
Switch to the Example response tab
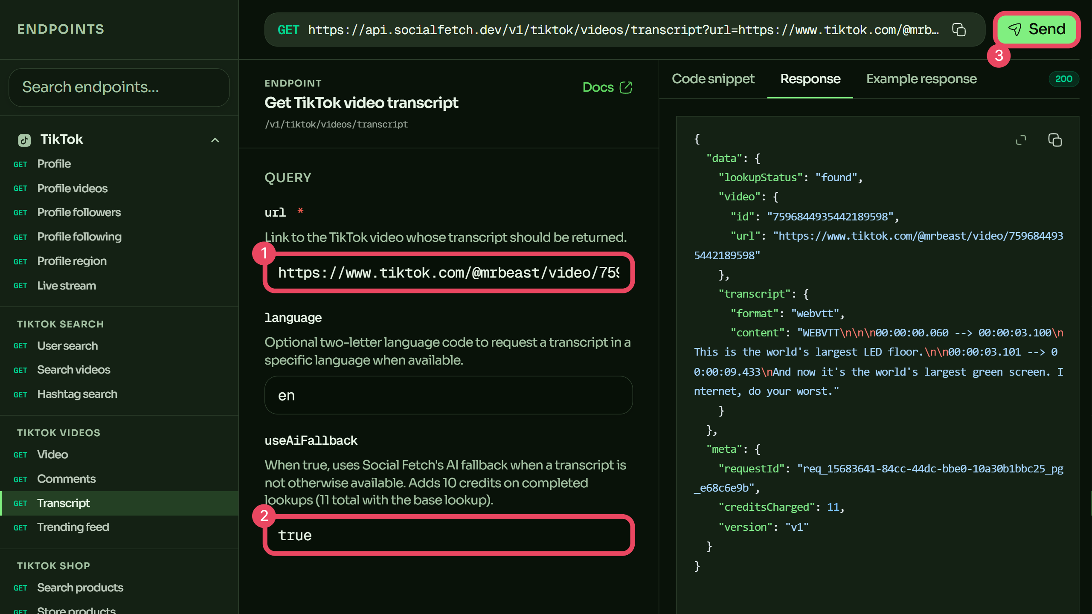coord(921,79)
